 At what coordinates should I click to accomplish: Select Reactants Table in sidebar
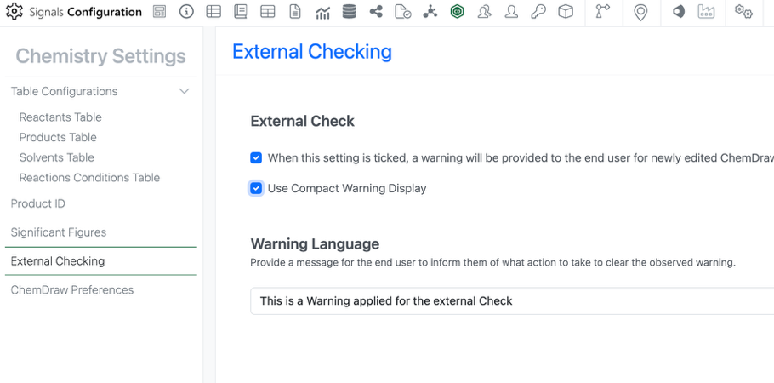point(60,117)
